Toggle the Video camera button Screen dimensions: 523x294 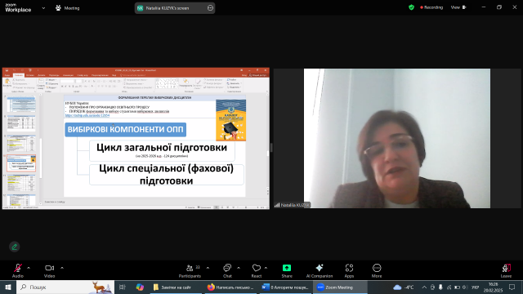coord(49,268)
